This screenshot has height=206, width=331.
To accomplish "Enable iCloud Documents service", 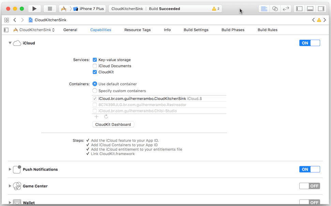I will [95, 66].
